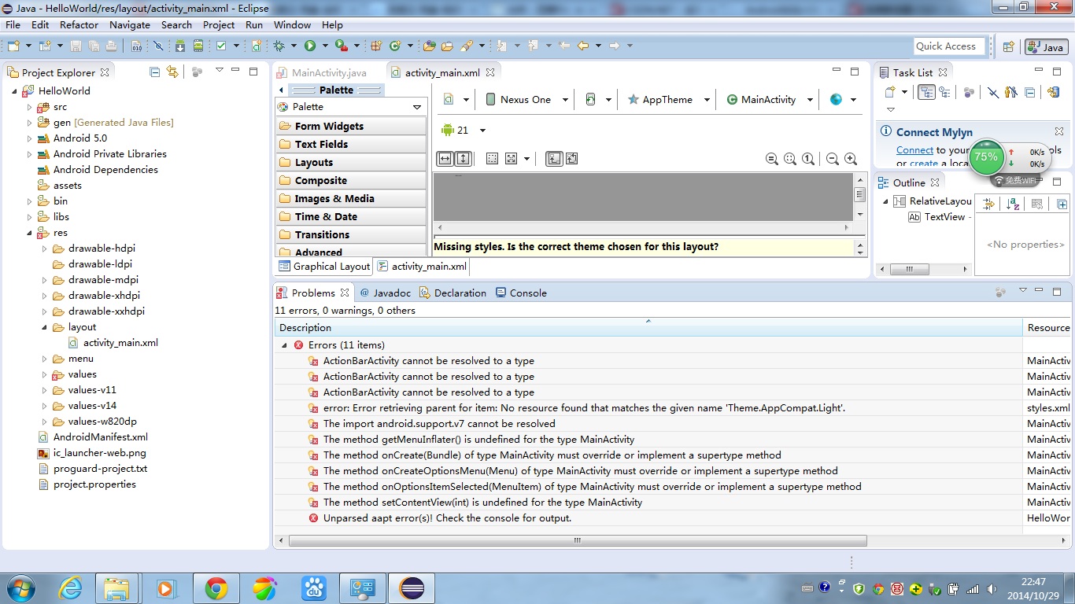
Task: Click in the Quick Access field
Action: point(950,46)
